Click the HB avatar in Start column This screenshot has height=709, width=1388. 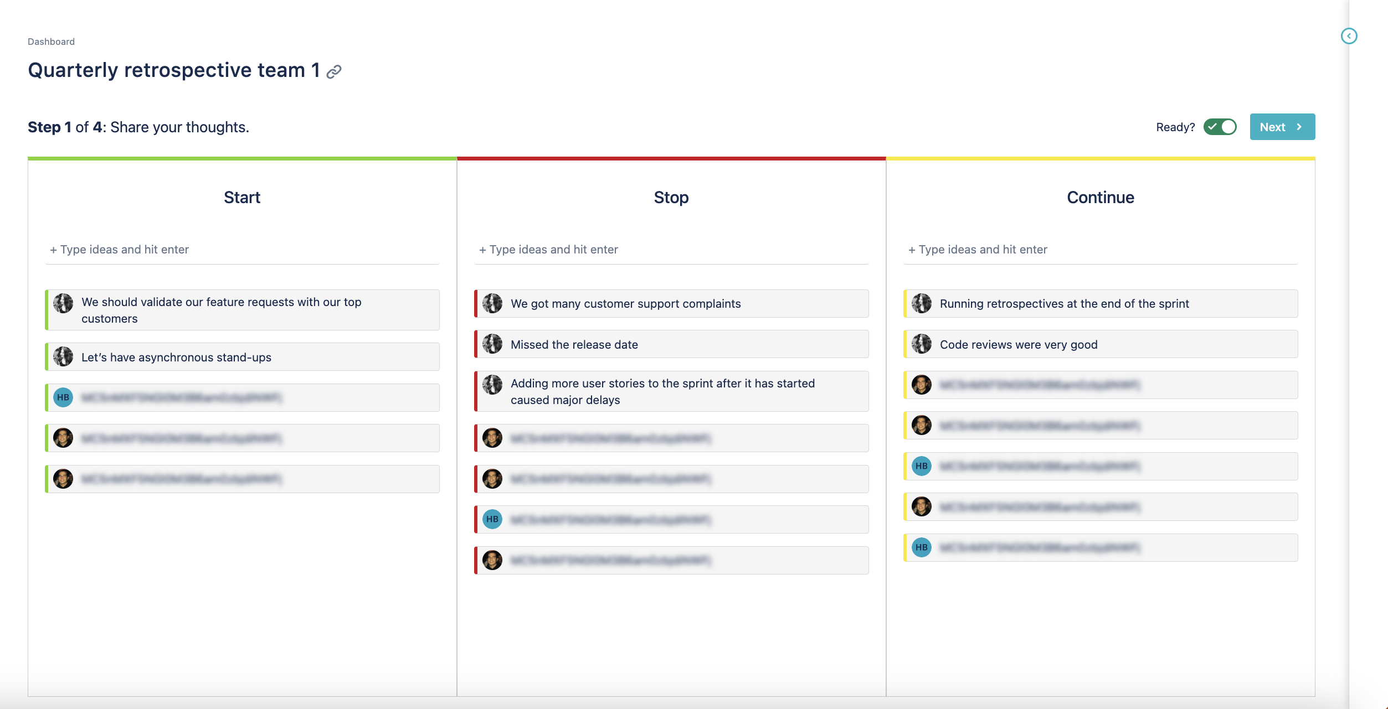click(x=63, y=397)
